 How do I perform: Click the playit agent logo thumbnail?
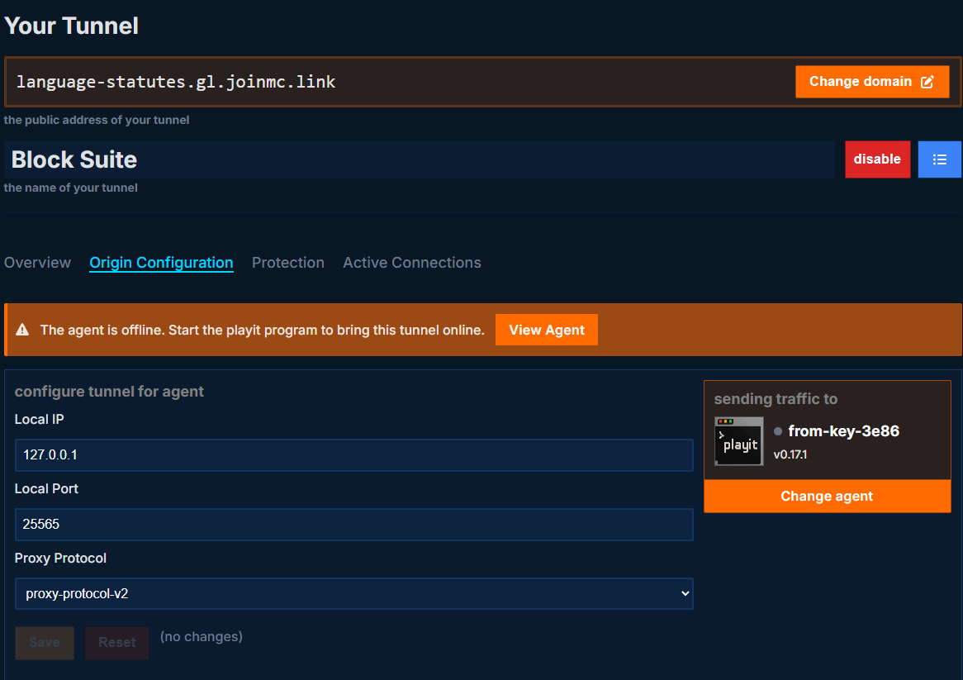coord(738,441)
